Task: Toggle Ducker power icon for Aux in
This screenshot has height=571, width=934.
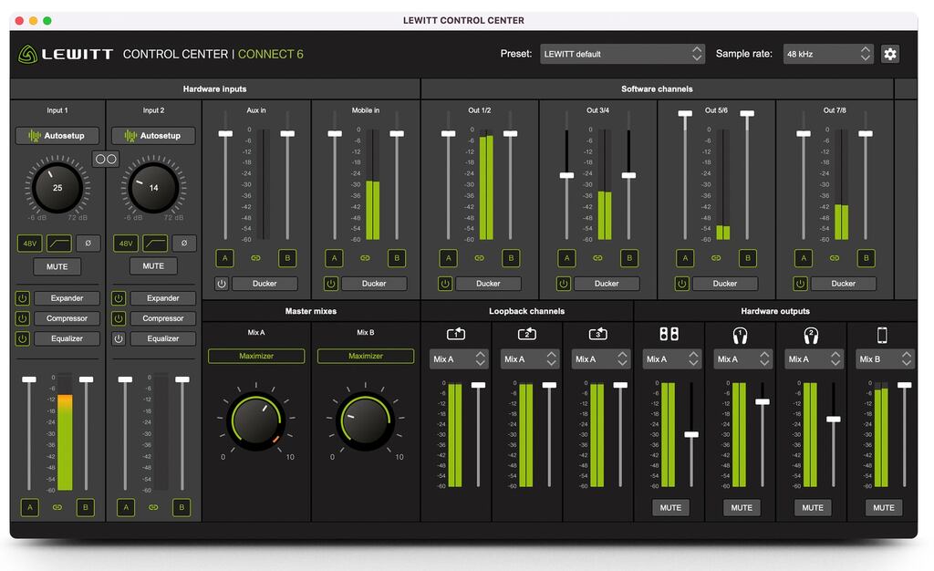Action: pyautogui.click(x=222, y=284)
